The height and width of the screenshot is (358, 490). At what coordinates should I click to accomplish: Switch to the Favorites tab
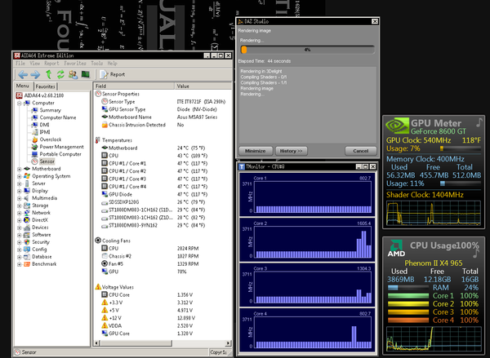46,86
